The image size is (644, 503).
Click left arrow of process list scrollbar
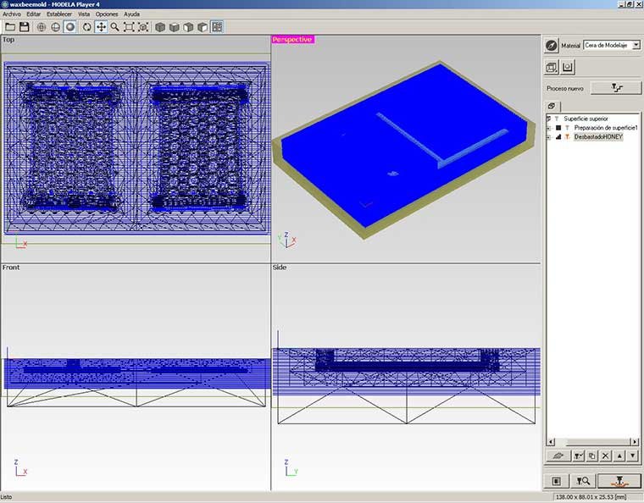coord(551,442)
